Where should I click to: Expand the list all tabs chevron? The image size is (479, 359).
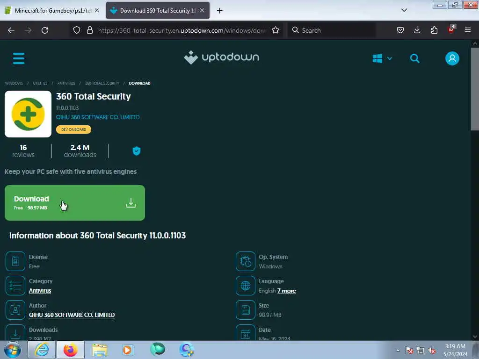point(404,10)
